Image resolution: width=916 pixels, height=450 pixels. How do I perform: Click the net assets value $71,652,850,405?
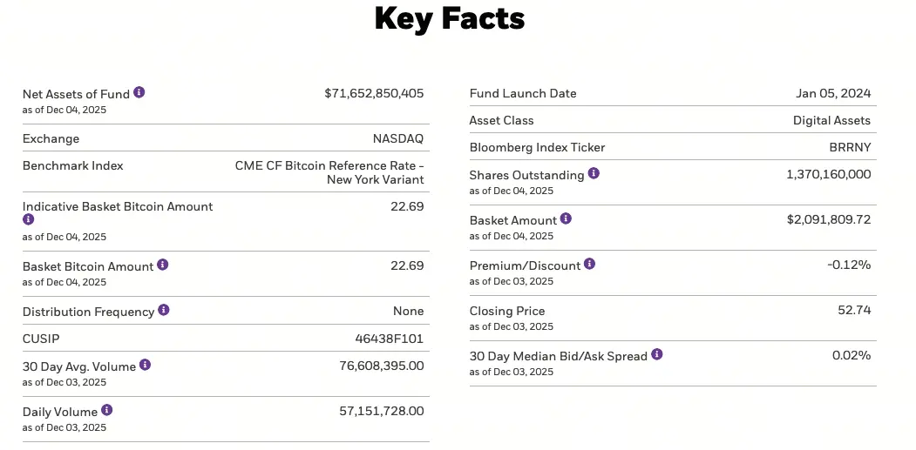pyautogui.click(x=374, y=93)
